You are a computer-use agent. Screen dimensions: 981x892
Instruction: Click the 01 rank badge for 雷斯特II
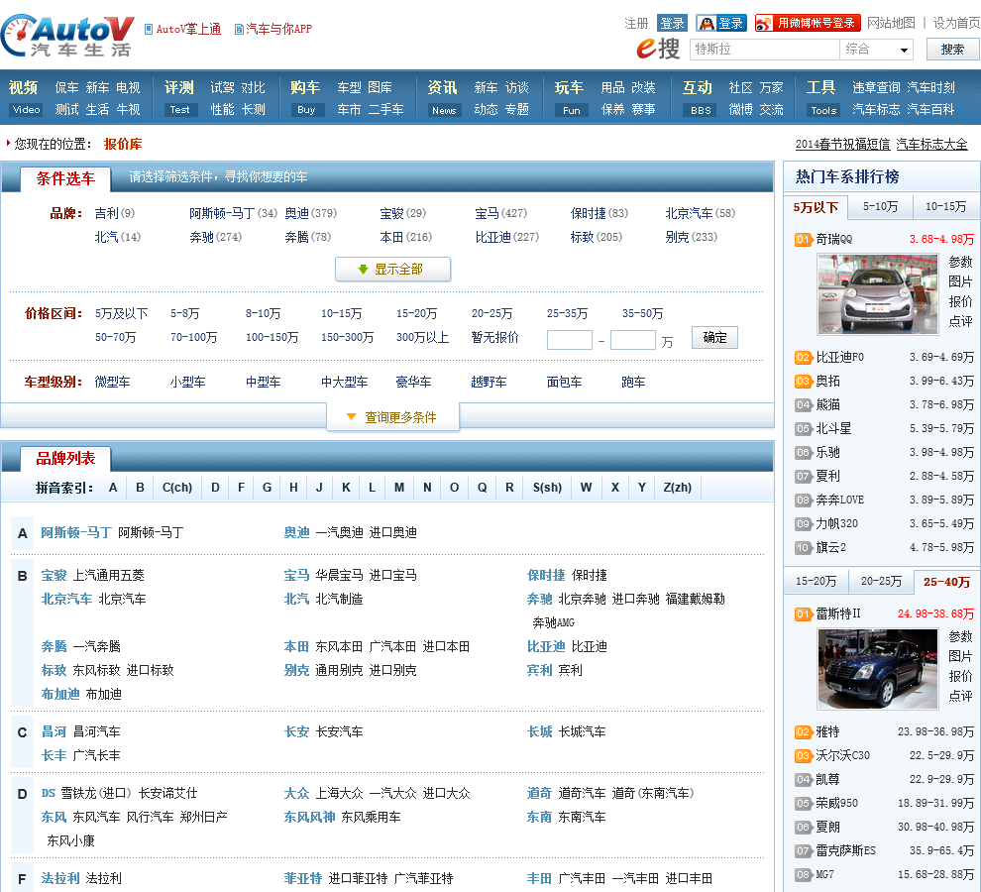coord(804,614)
